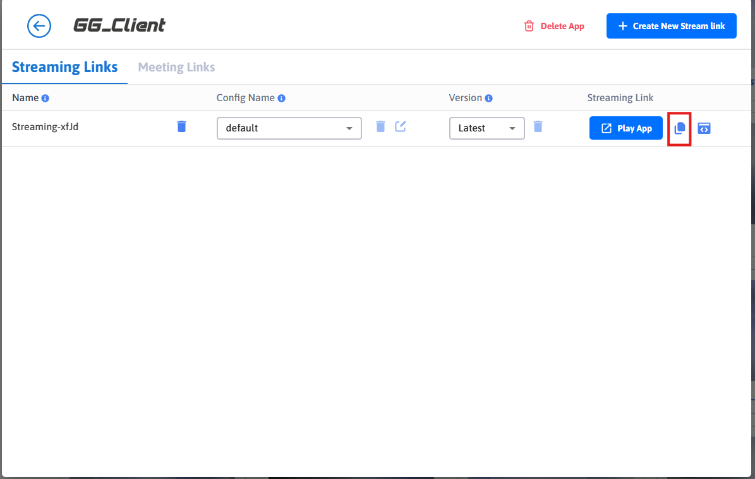
Task: Open the Meeting Links tab
Action: coord(176,67)
